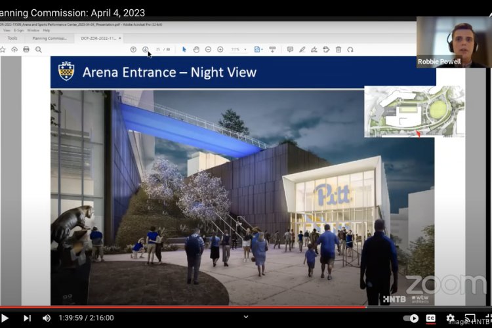Click the red video progress bar
This screenshot has height=328, width=492.
(x=183, y=307)
